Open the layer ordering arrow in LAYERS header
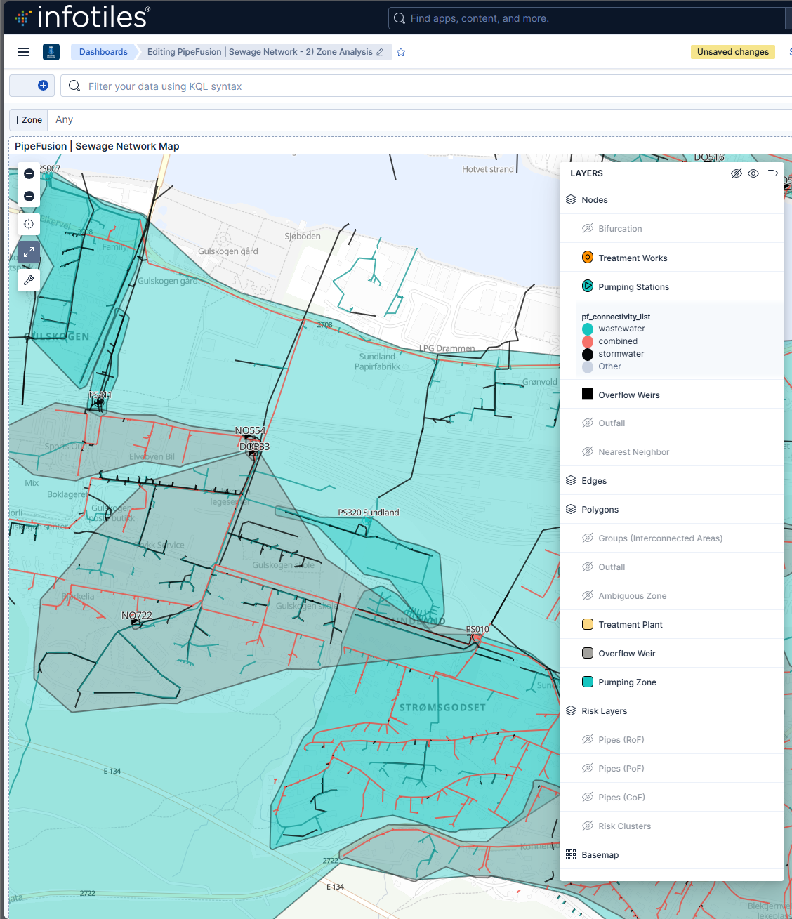The width and height of the screenshot is (792, 919). [772, 173]
